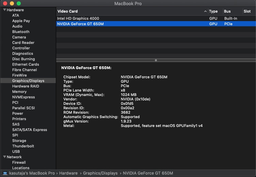Click NVIDIA GeForce GT 650M in path bar
Screen dimensions: 256x177
tap(148, 173)
